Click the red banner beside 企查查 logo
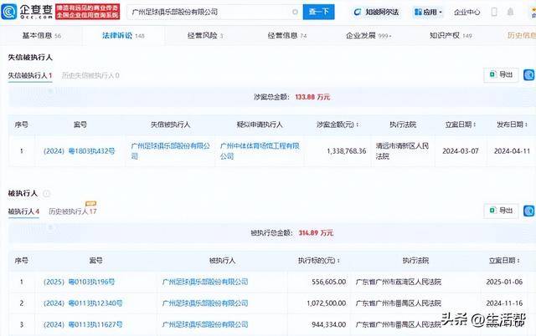 tap(87, 12)
